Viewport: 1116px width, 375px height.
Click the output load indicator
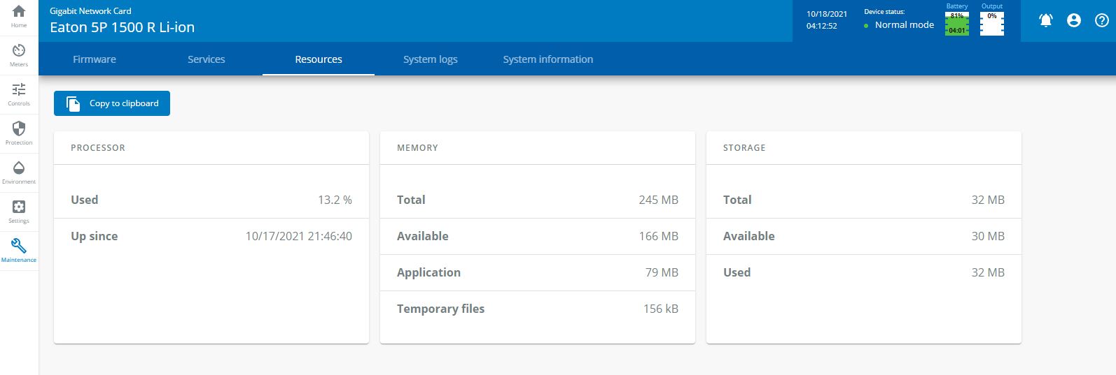click(991, 23)
